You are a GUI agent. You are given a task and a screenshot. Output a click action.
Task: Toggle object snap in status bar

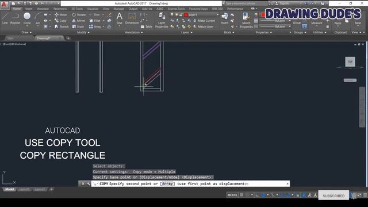pos(287,195)
